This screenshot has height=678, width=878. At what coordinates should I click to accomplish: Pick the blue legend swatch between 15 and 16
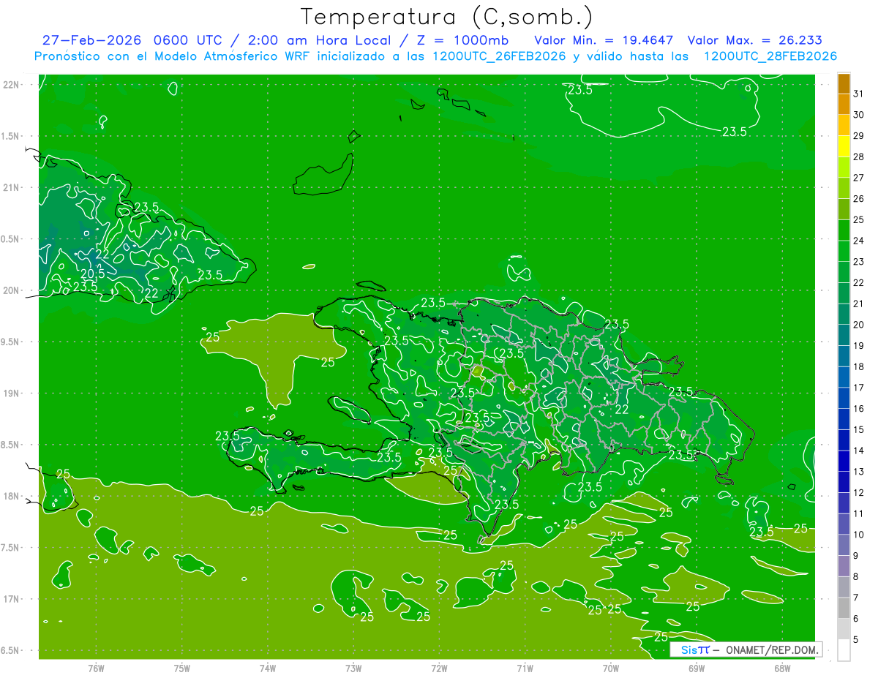click(x=844, y=420)
